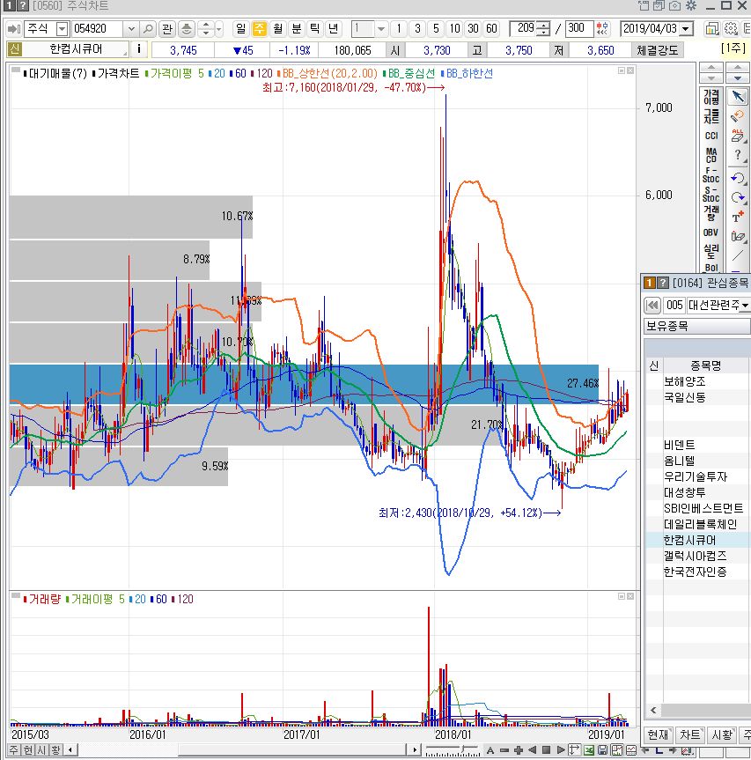
Task: Click the 보유종목 header button
Action: click(x=696, y=326)
